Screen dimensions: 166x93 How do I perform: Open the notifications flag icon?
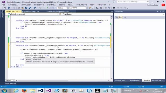(x=109, y=2)
